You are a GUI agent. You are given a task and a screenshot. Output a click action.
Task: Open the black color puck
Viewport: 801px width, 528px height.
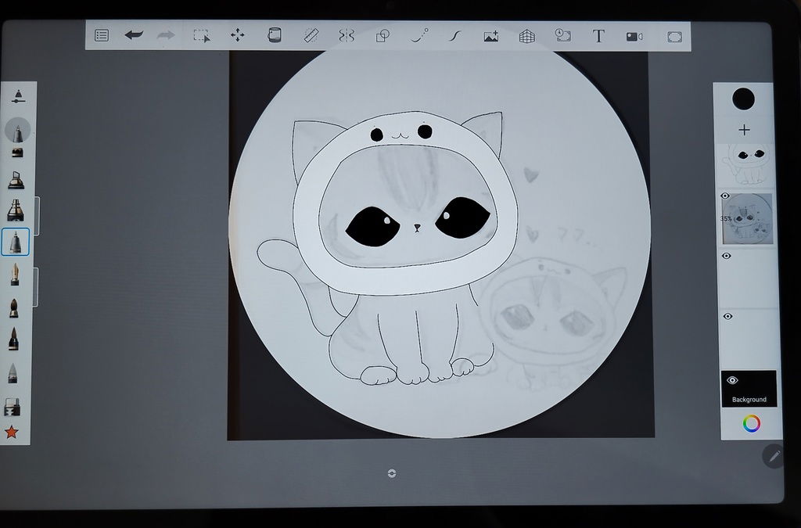[x=743, y=99]
